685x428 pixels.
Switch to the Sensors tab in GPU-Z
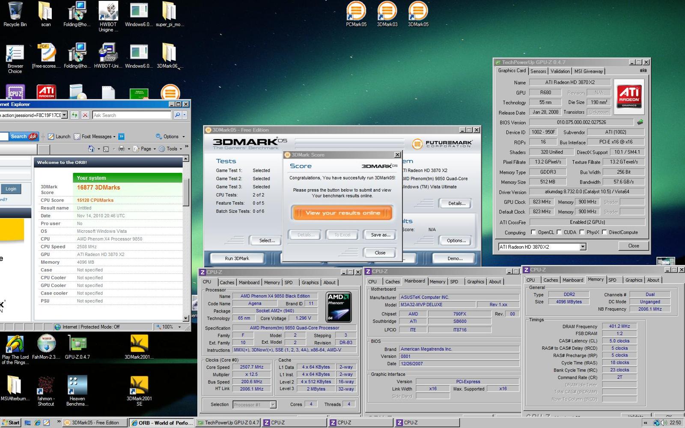pyautogui.click(x=538, y=71)
